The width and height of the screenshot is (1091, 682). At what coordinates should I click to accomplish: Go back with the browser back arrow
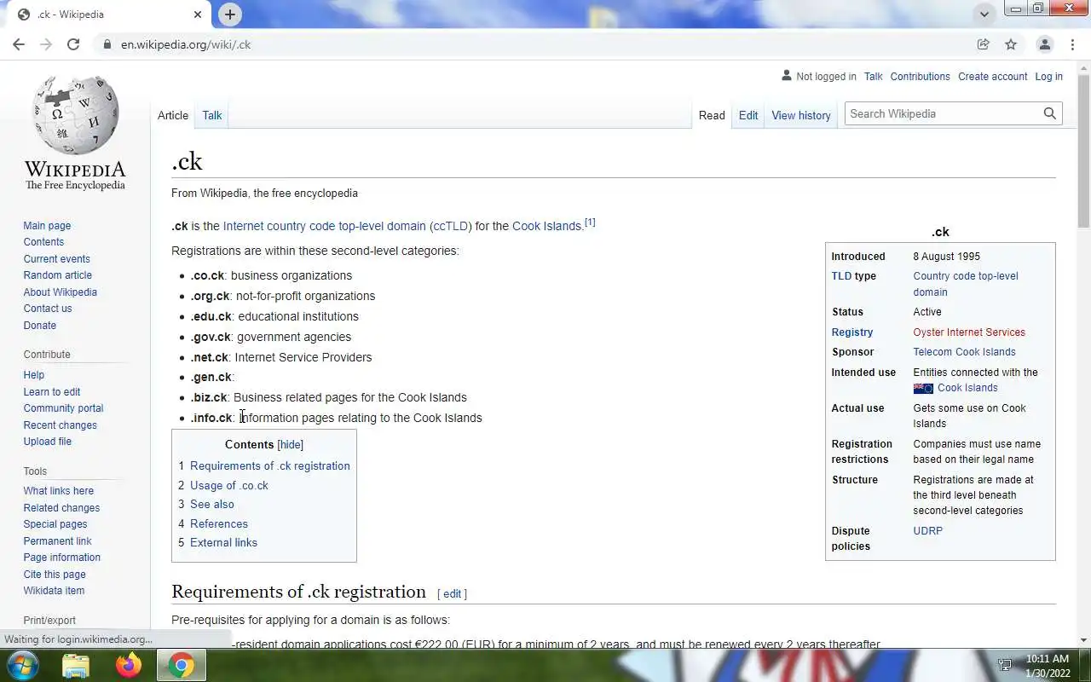pos(19,44)
